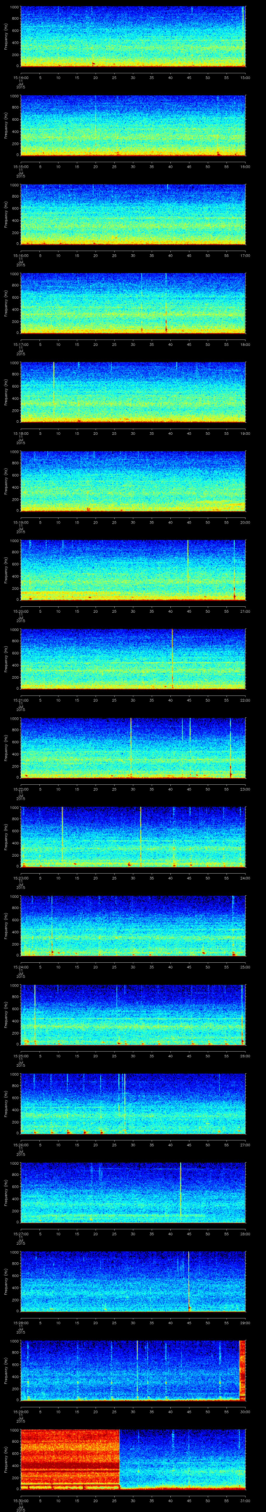Select the spectrogram plot starting at 15:14:00
266x1512 pixels.
coord(133,36)
